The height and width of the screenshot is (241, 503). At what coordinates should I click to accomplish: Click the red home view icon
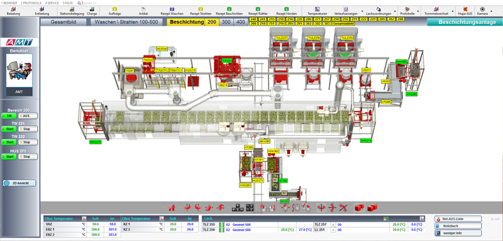(x=172, y=208)
